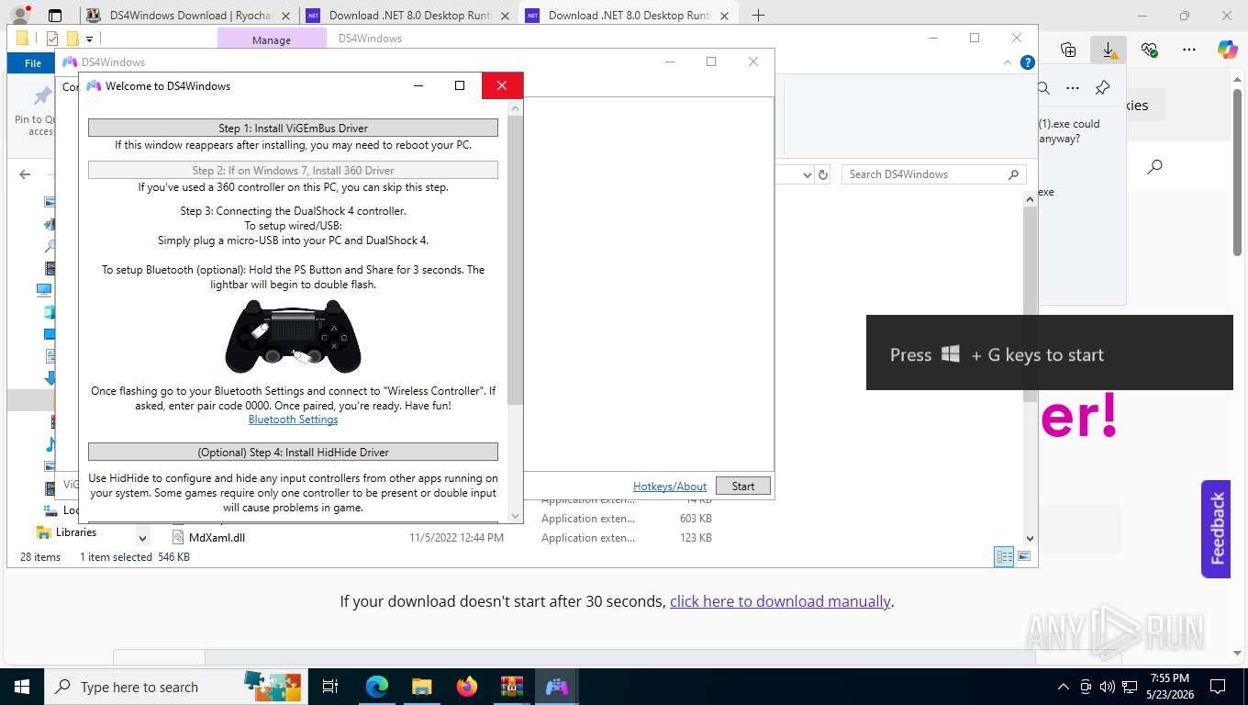Image resolution: width=1248 pixels, height=705 pixels.
Task: Click the navigation pane scroll-down arrow near Libraries
Action: tap(142, 538)
